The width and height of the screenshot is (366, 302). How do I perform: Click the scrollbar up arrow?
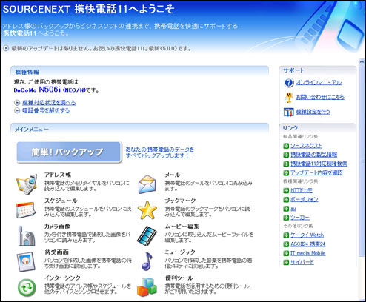pos(362,61)
